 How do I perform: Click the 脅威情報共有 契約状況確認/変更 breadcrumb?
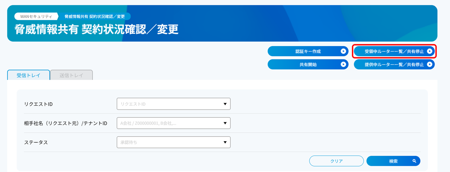(95, 16)
